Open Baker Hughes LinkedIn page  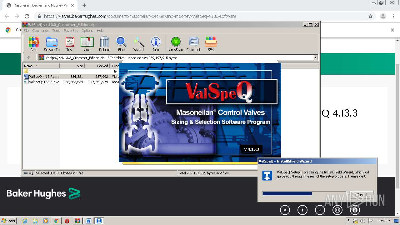[320, 210]
